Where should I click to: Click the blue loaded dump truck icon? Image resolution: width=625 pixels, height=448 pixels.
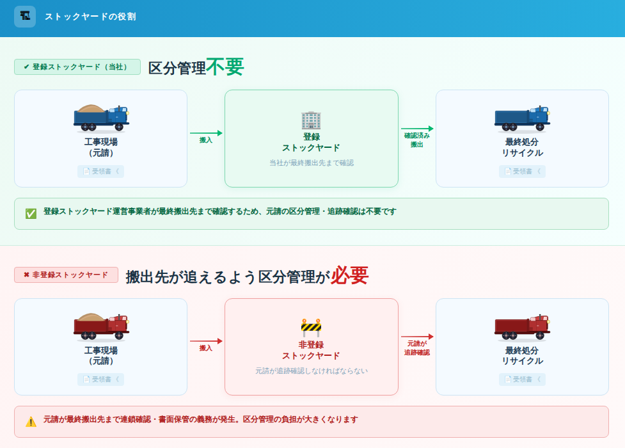click(101, 117)
